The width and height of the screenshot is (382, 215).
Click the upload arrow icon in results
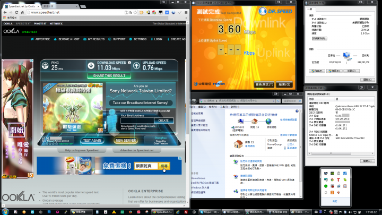pos(136,66)
